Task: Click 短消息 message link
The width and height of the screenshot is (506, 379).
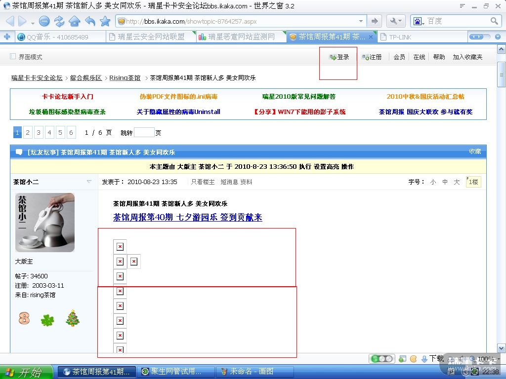Action: 228,182
